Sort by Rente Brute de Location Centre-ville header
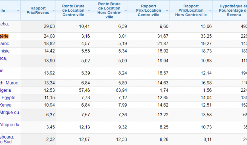The image size is (247, 145). point(73,10)
